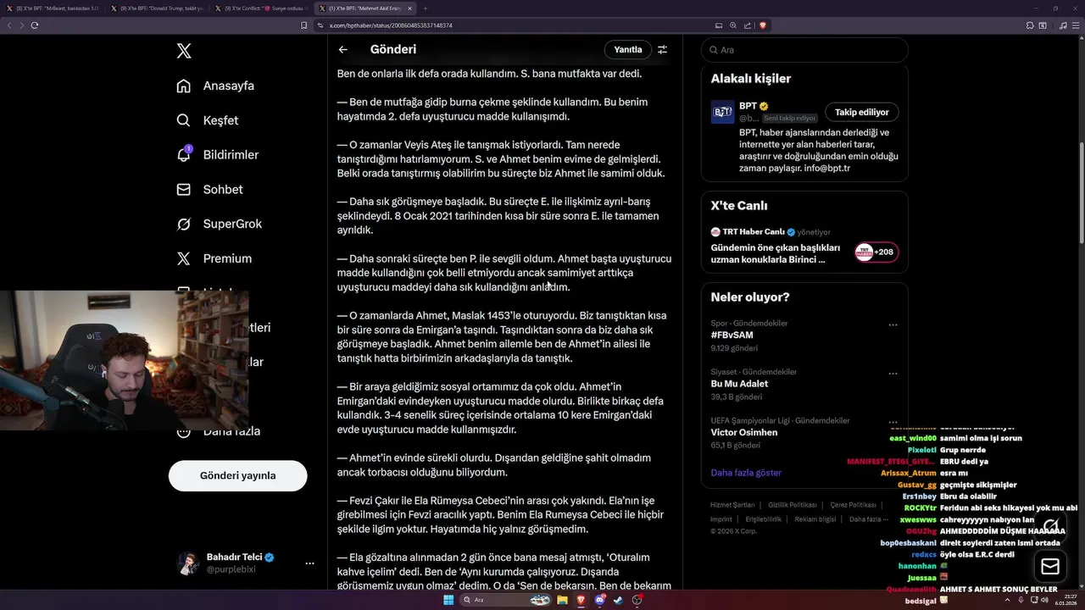Open browser main menu hamburger icon

pyautogui.click(x=1076, y=25)
